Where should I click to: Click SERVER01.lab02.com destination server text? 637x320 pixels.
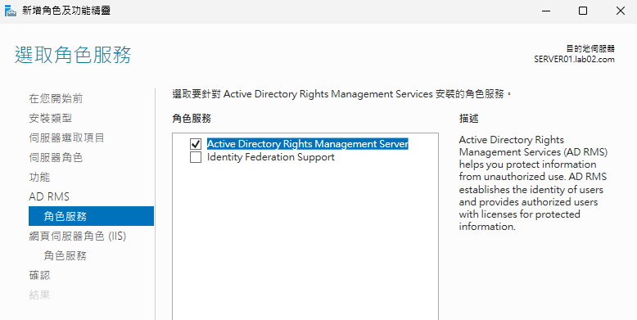tap(574, 59)
